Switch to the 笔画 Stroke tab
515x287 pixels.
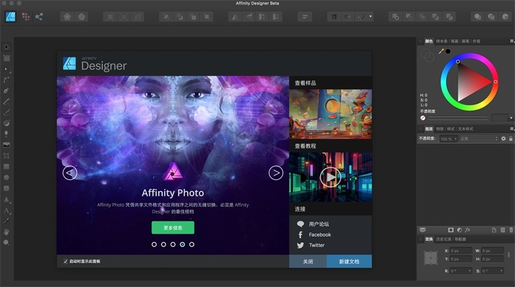(x=454, y=41)
